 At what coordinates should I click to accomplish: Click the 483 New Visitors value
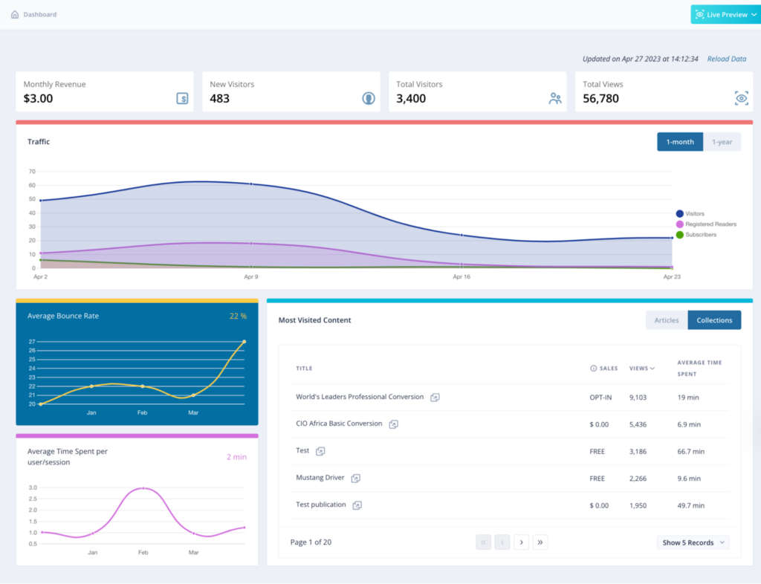219,99
